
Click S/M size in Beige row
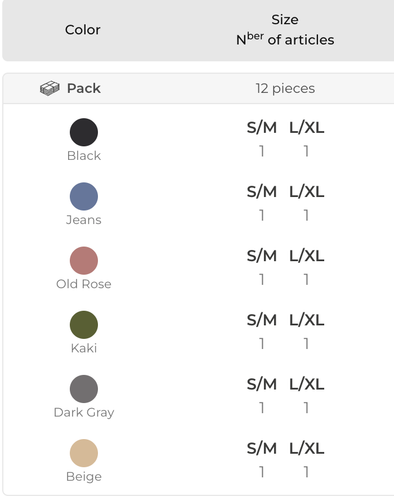(262, 449)
